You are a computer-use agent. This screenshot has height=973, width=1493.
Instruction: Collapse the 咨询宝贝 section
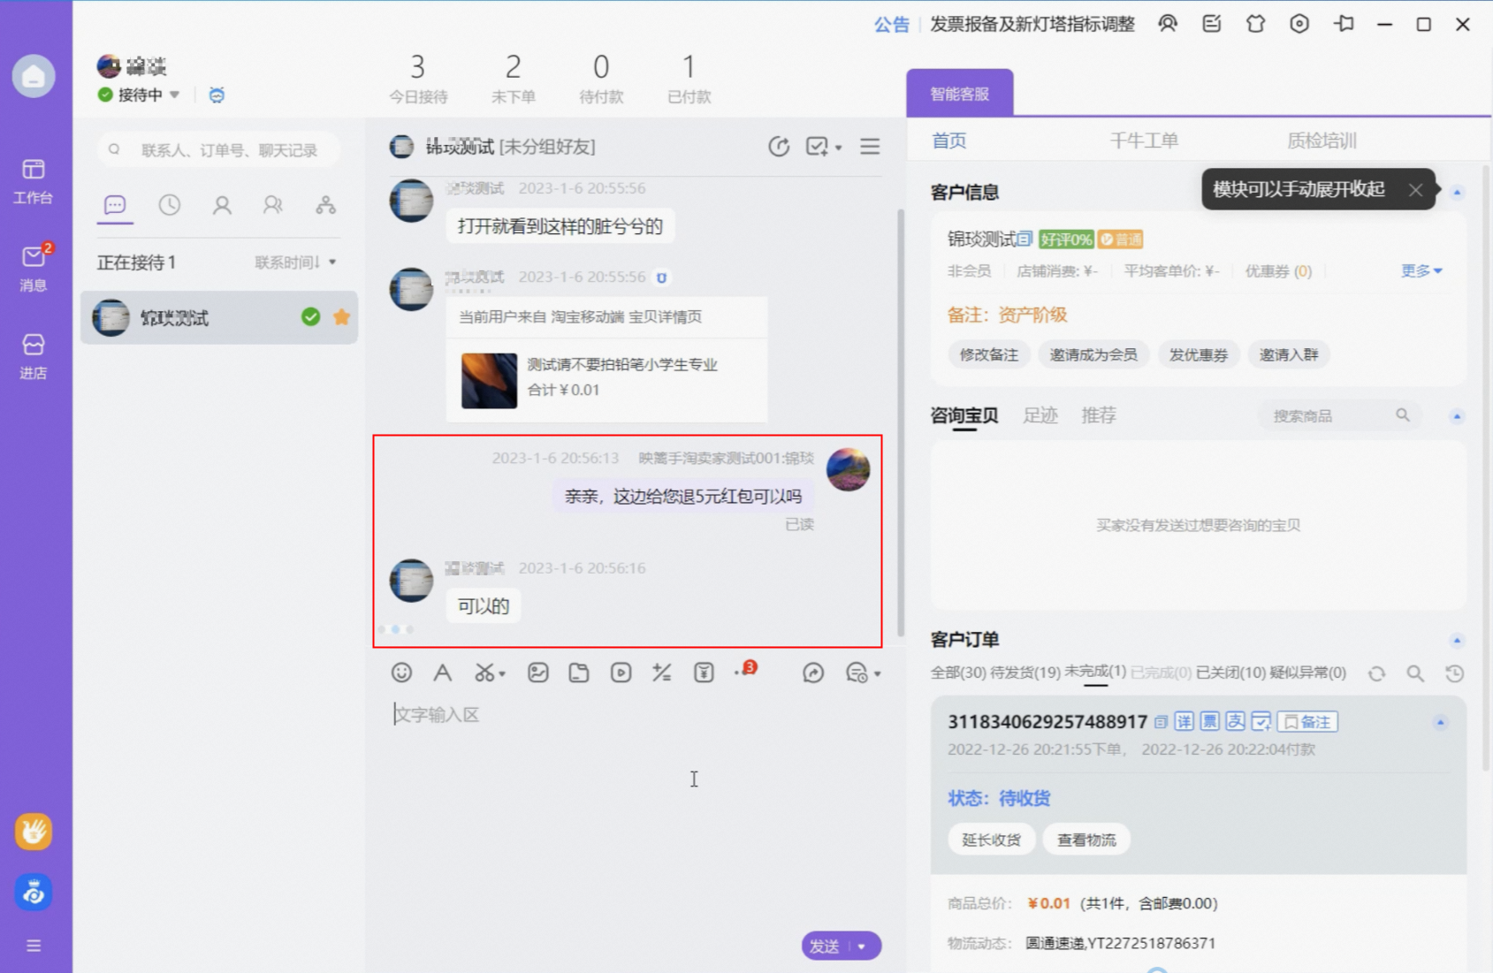1457,416
